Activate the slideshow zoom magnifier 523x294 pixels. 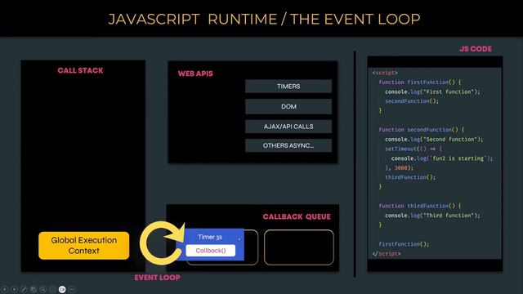42,289
